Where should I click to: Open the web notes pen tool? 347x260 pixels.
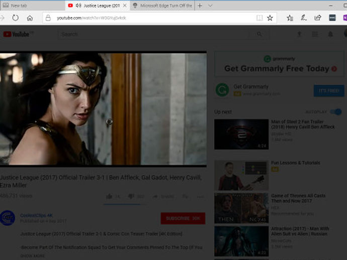click(304, 18)
